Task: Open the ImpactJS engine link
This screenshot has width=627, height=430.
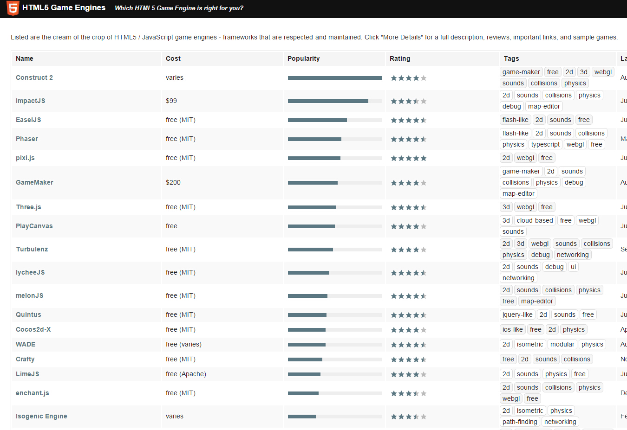Action: (31, 101)
